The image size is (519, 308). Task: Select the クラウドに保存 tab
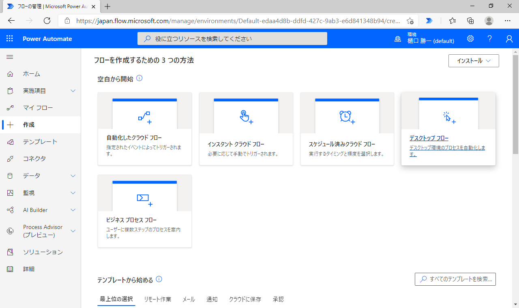pos(245,299)
